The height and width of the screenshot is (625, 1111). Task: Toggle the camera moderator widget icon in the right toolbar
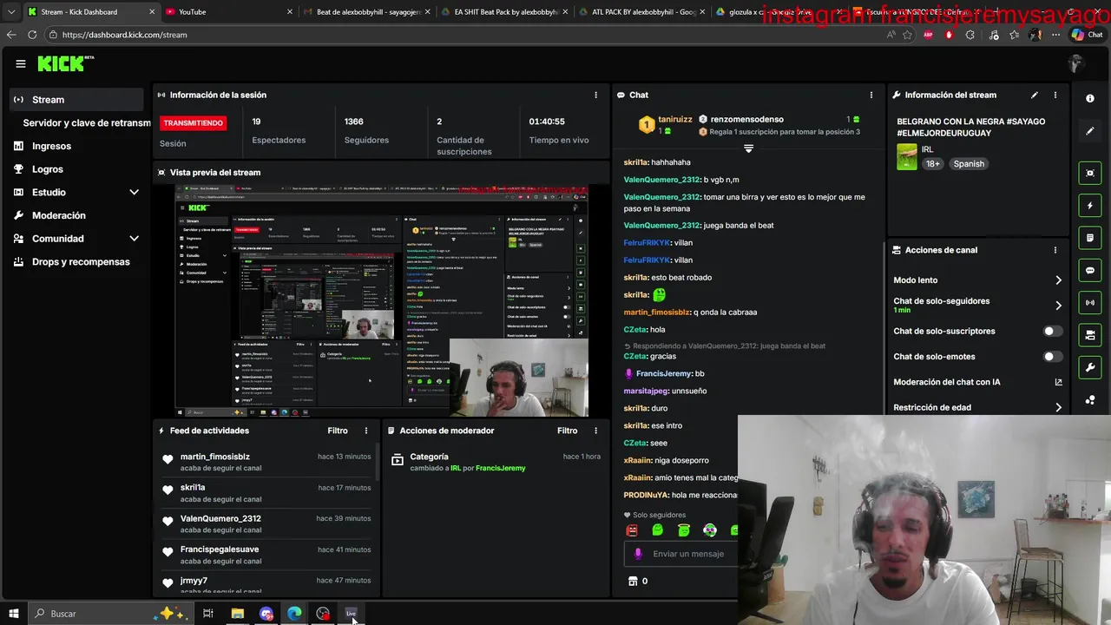pos(1090,335)
